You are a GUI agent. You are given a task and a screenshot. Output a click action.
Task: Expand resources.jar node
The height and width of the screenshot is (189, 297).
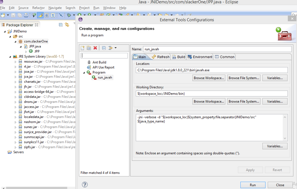pyautogui.click(x=16, y=62)
